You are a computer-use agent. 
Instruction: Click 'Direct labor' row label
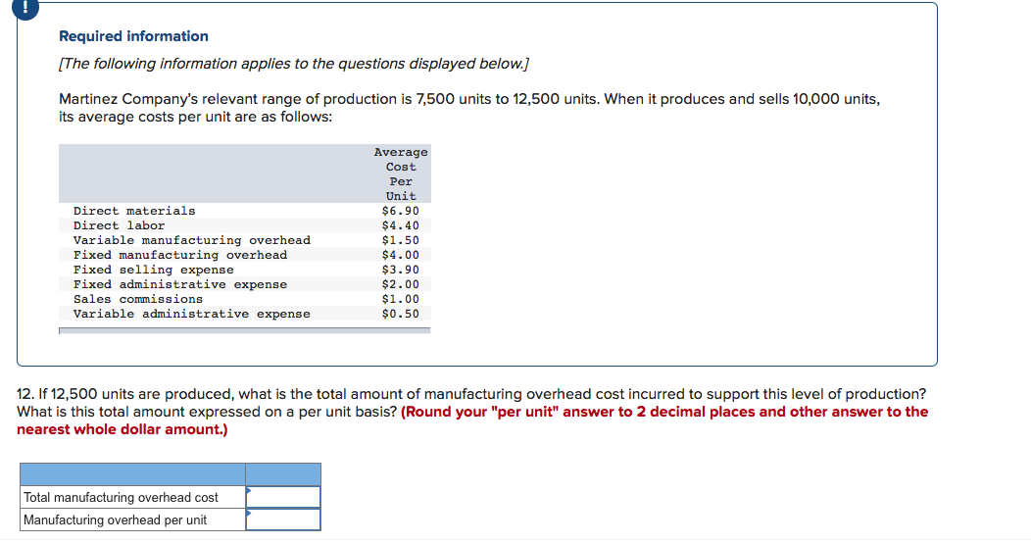(119, 225)
